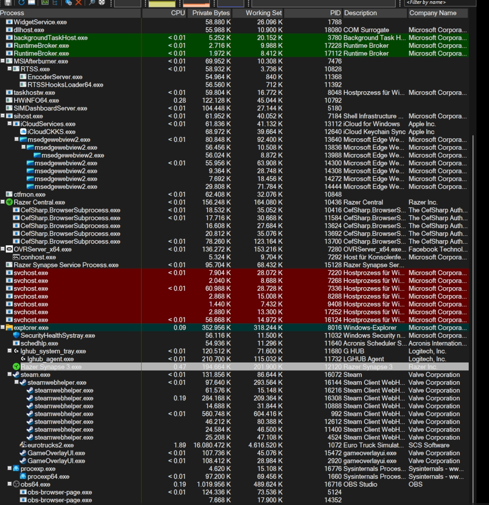The height and width of the screenshot is (505, 489).
Task: Collapse the OVRServer_x64.exe tree node
Action: coord(2,249)
